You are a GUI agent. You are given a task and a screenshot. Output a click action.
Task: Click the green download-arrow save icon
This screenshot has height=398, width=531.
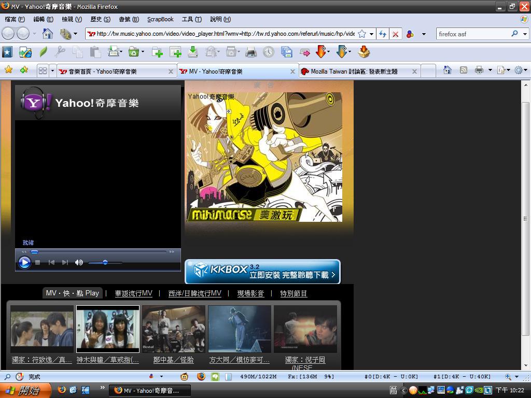point(193,52)
